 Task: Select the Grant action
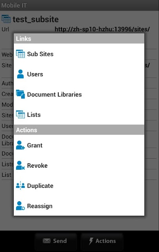[x=79, y=145]
